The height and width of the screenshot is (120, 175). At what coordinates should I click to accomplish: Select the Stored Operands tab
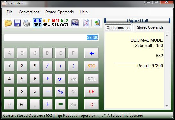pos(150,27)
